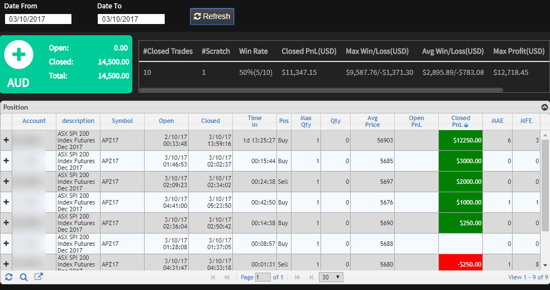Sort by Pos column header
This screenshot has height=290, width=550.
click(284, 121)
